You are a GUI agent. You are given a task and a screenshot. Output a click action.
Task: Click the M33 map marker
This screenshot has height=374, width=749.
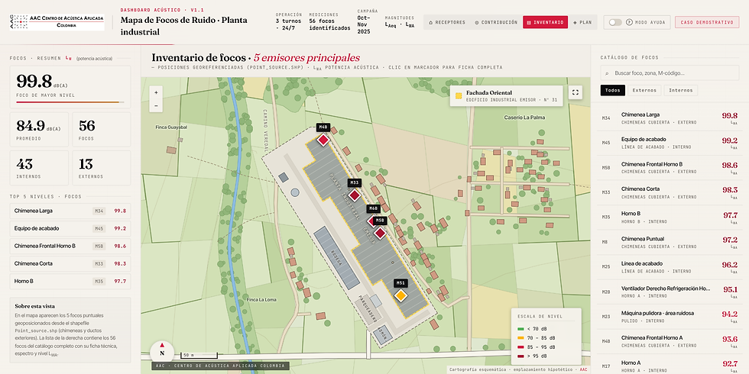pos(355,195)
